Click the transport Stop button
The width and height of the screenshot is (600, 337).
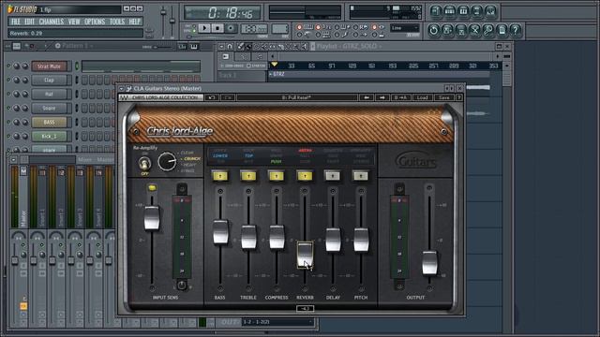pyautogui.click(x=217, y=28)
